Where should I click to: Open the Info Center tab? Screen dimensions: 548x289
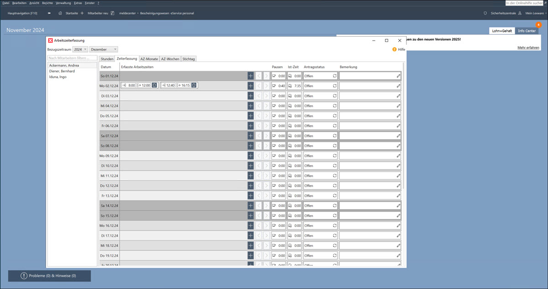527,31
